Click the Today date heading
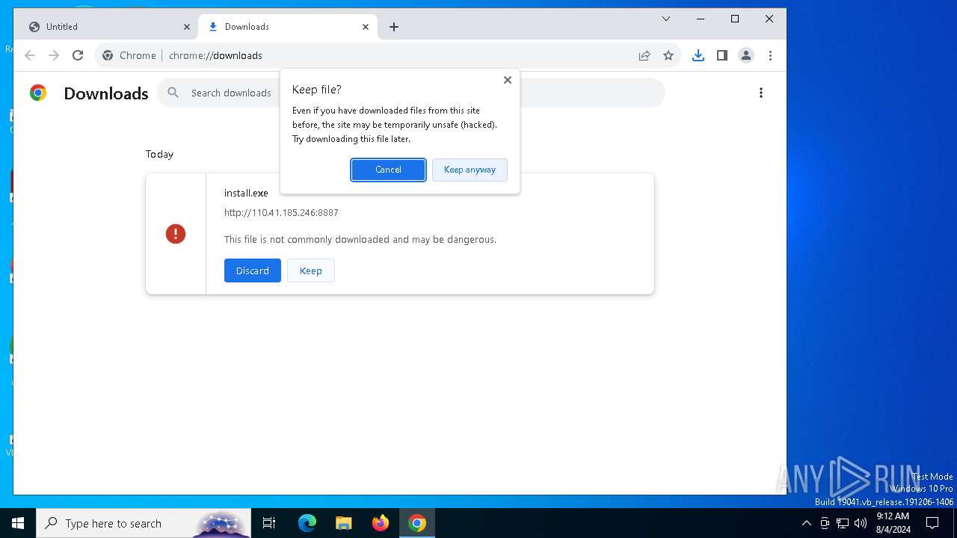 point(159,154)
